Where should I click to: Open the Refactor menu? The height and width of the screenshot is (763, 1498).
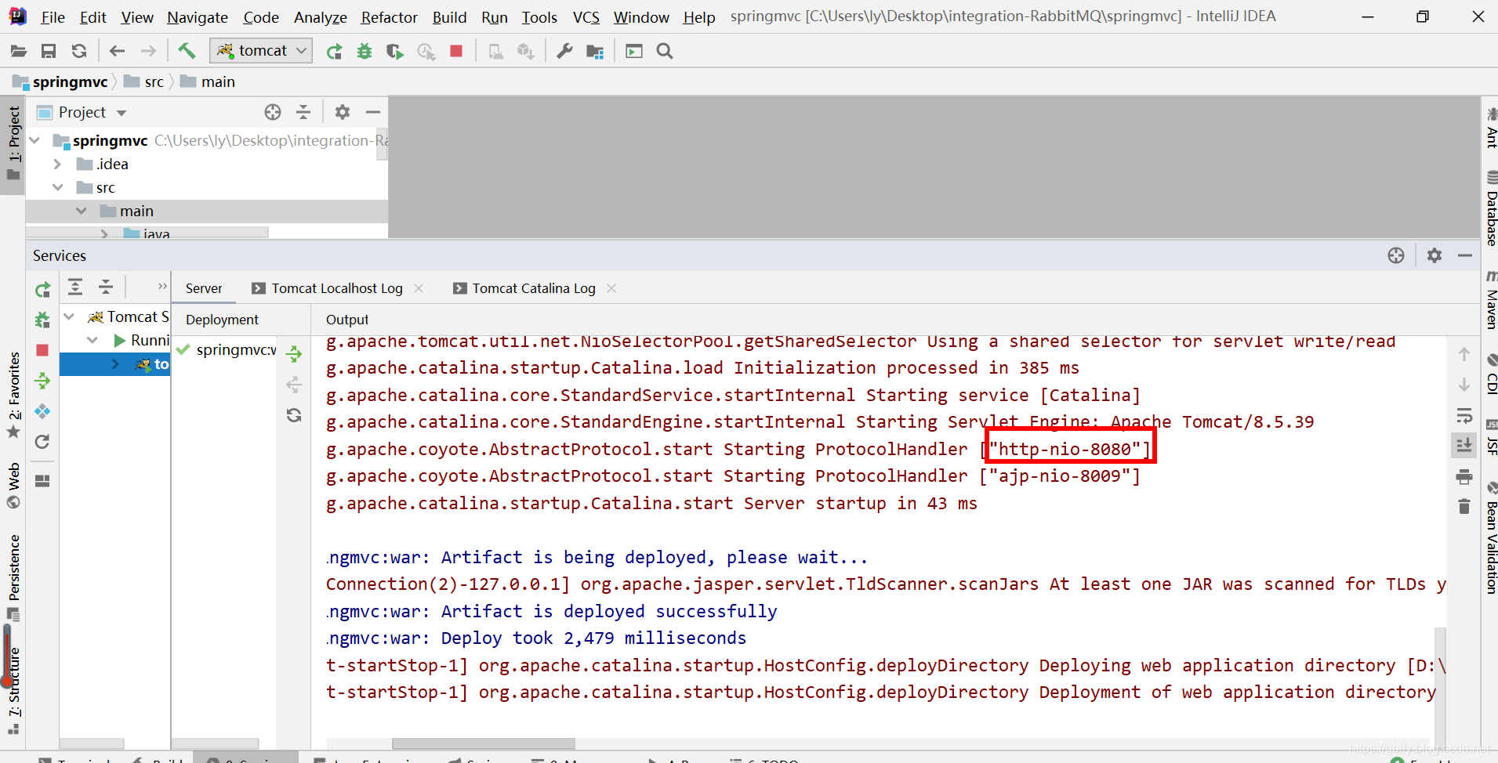(x=389, y=16)
